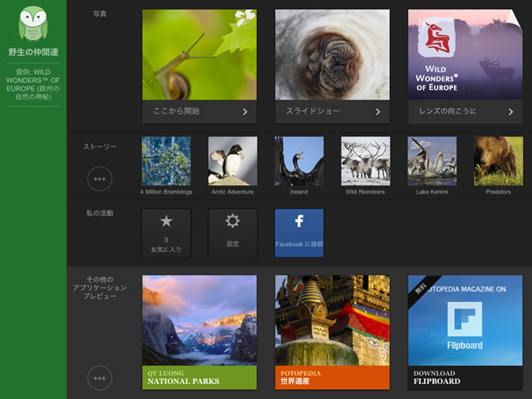Open favorites with the star icon
This screenshot has height=399, width=532.
tap(166, 221)
